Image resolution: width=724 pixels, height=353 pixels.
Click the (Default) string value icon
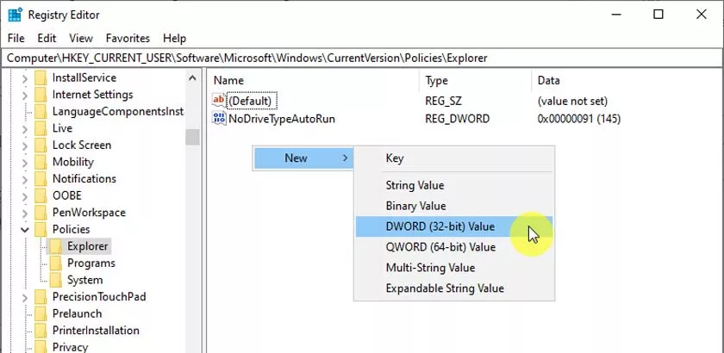point(219,101)
